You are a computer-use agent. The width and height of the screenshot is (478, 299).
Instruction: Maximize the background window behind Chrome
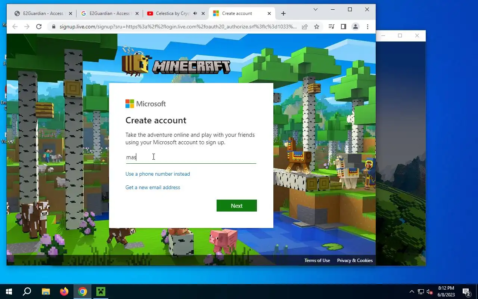point(400,36)
